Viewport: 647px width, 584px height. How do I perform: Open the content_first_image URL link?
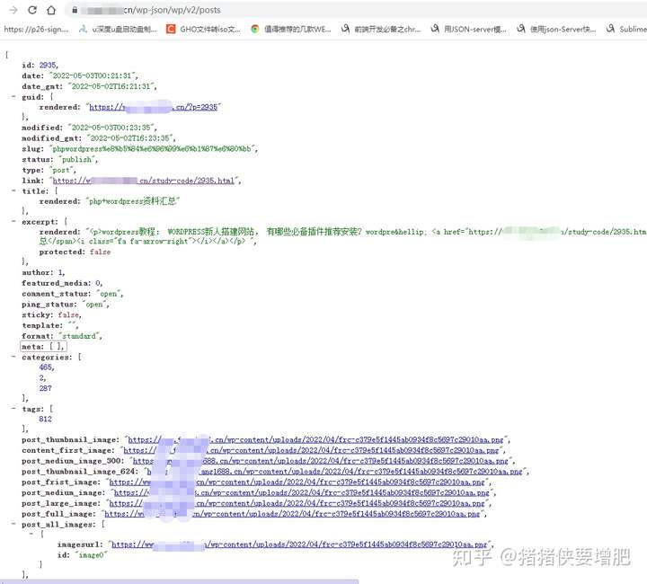[x=311, y=450]
